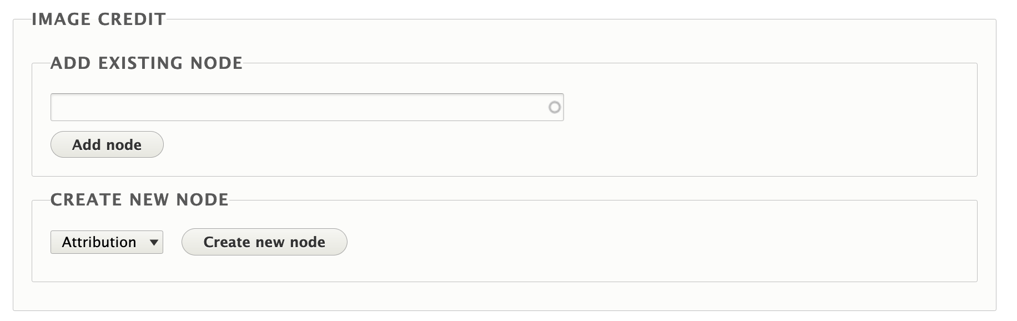Click inside the existing node search field

tap(278, 107)
